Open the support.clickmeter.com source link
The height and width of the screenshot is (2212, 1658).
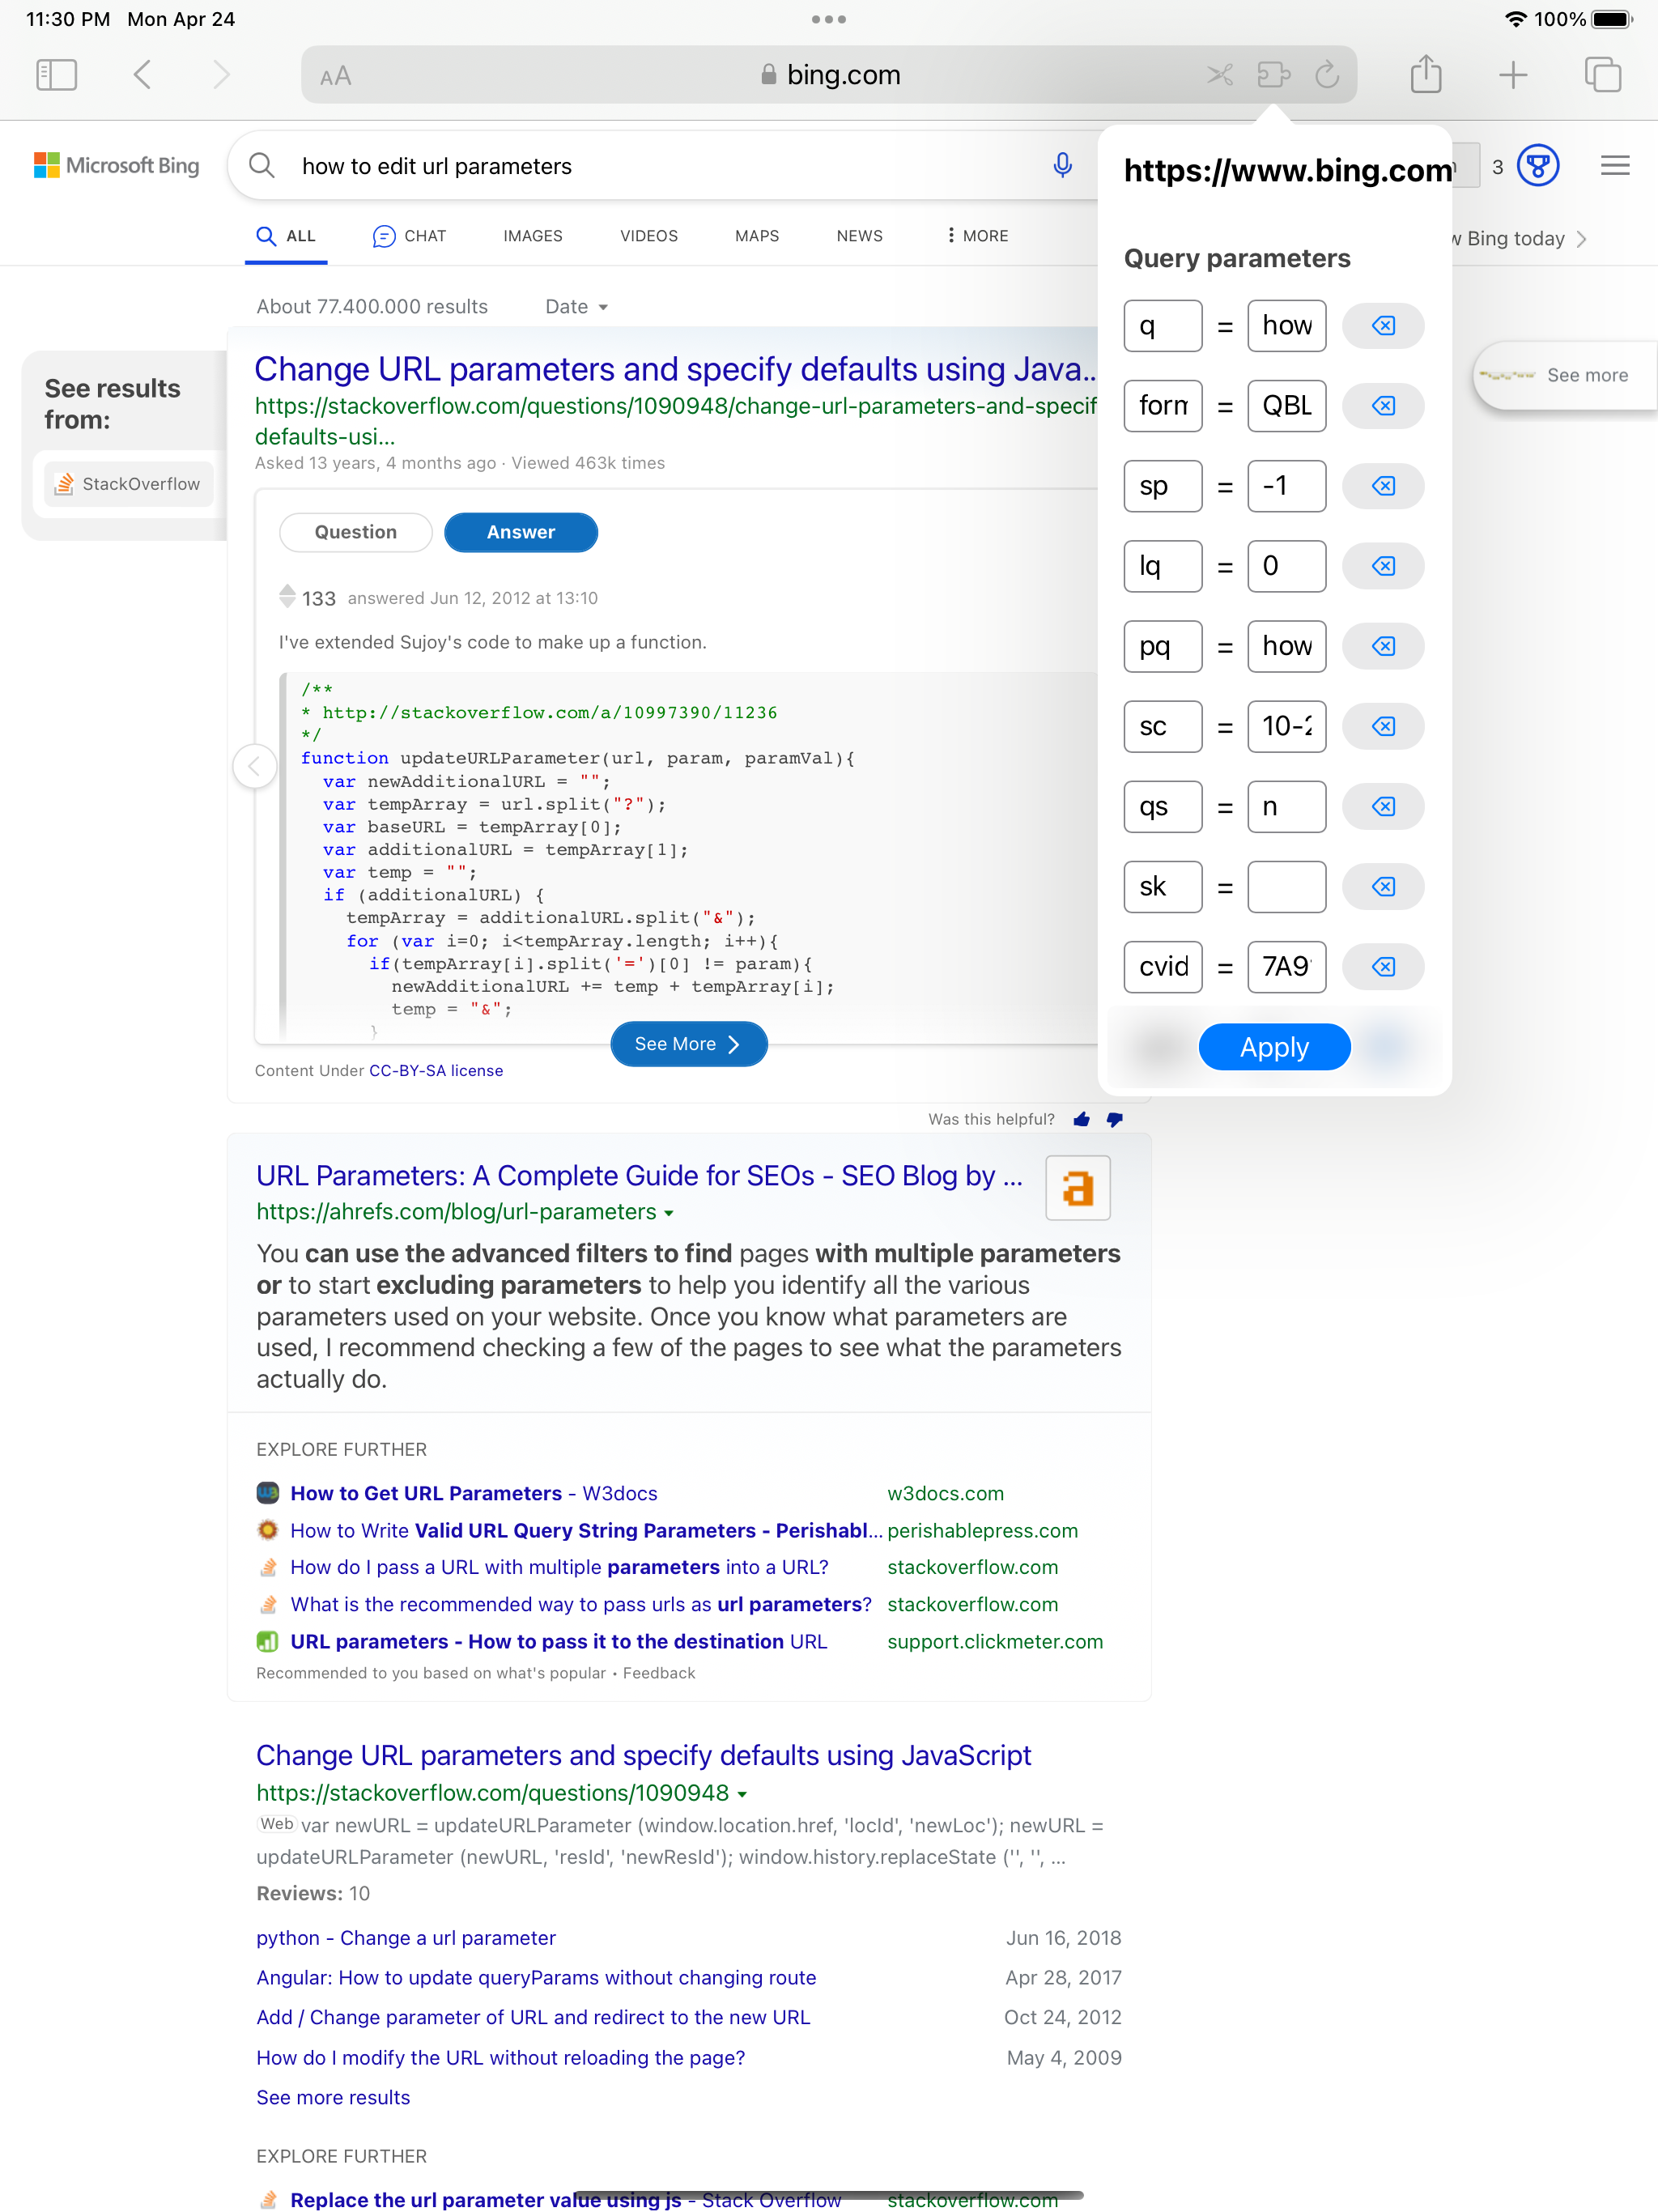pyautogui.click(x=995, y=1642)
